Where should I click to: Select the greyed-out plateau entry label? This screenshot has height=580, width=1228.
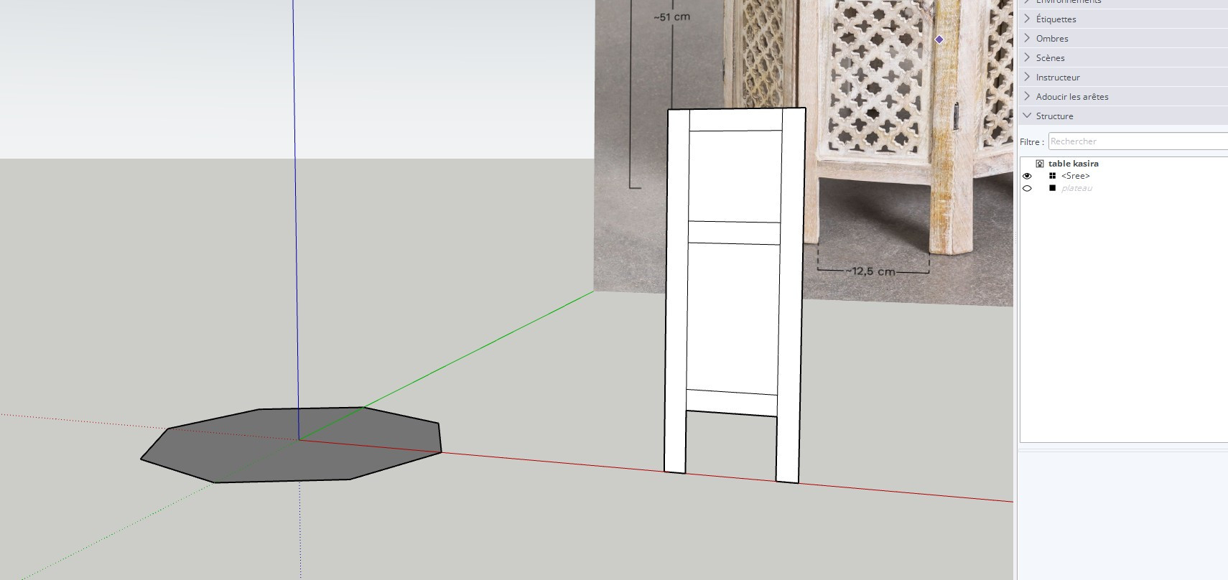(x=1076, y=188)
